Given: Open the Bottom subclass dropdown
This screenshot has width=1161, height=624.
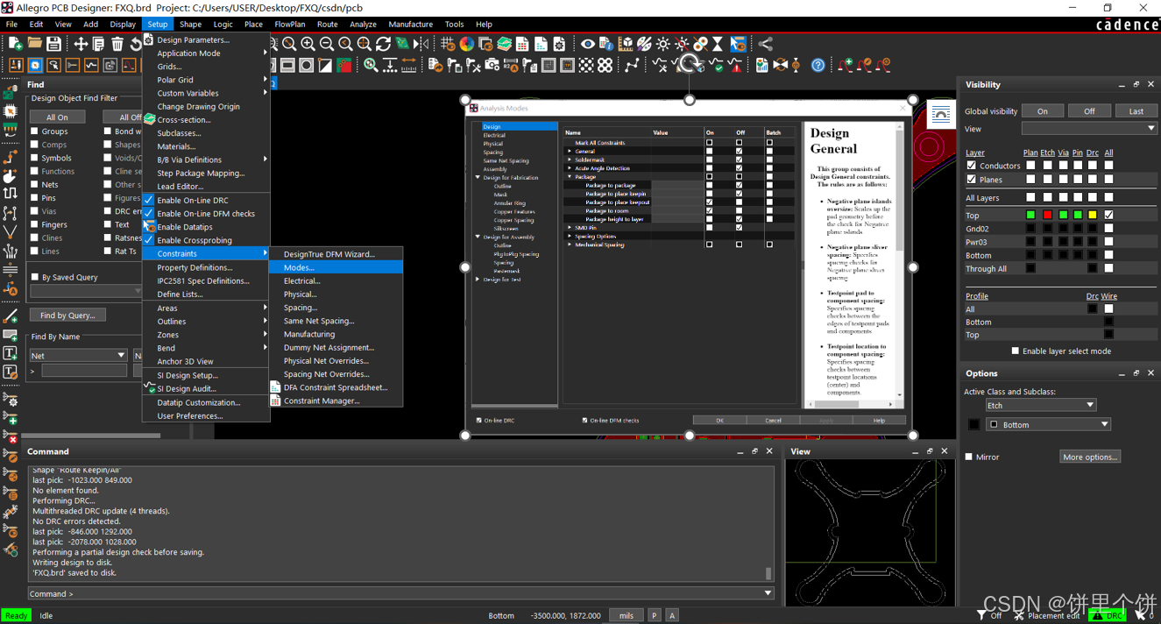Looking at the screenshot, I should [x=1049, y=424].
